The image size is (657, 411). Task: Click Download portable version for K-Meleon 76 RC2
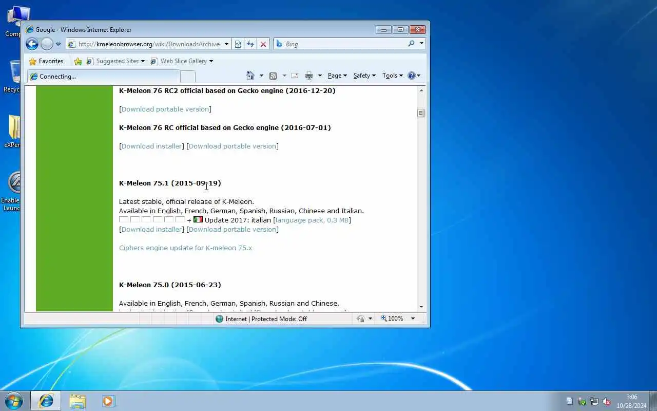pos(165,109)
